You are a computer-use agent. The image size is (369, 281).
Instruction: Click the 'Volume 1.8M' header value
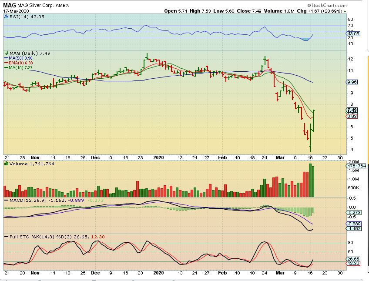click(x=279, y=11)
